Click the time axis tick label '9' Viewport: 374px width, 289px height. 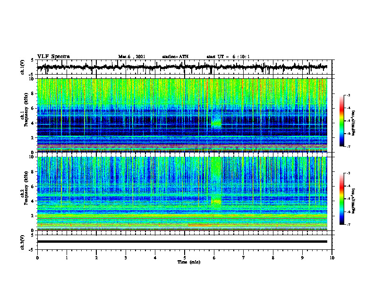[x=302, y=258]
